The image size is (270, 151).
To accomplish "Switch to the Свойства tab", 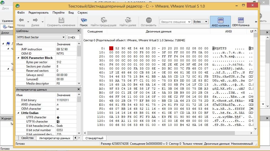I will point(27,138).
